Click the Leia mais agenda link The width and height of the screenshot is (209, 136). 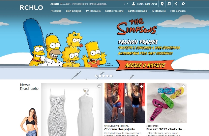pyautogui.click(x=101, y=4)
